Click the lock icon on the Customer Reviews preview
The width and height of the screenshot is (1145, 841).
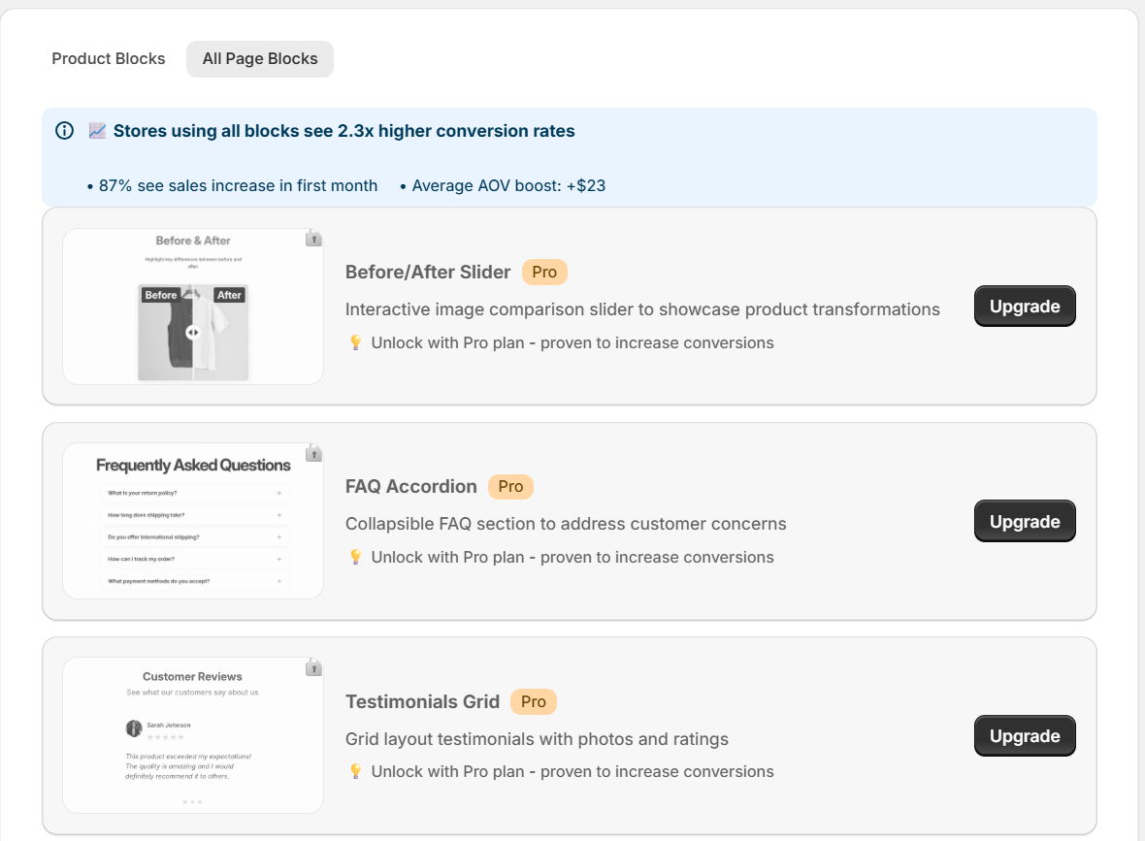click(313, 667)
